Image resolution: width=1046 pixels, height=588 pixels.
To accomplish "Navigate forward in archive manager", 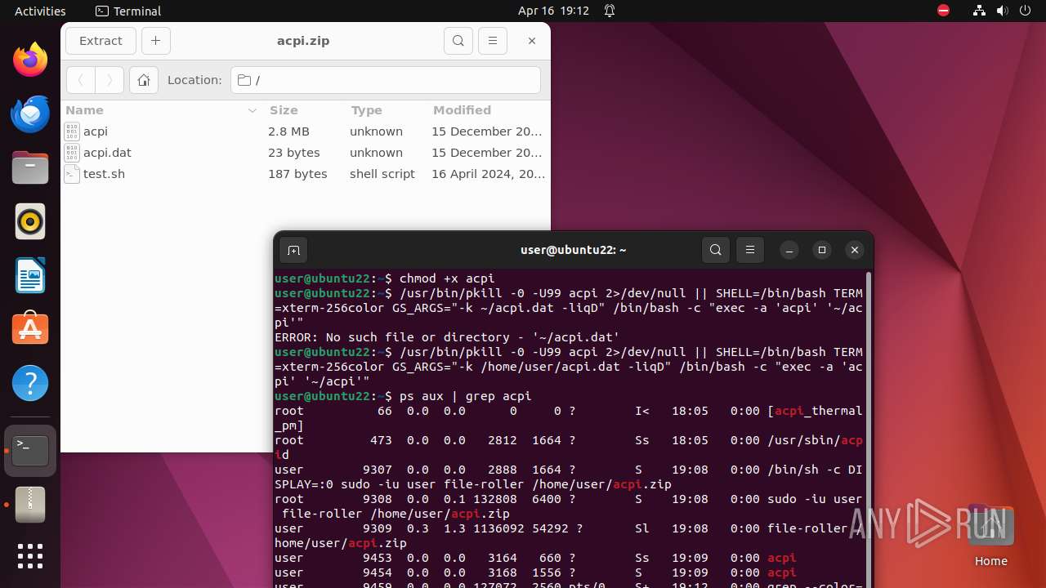I will pos(110,80).
